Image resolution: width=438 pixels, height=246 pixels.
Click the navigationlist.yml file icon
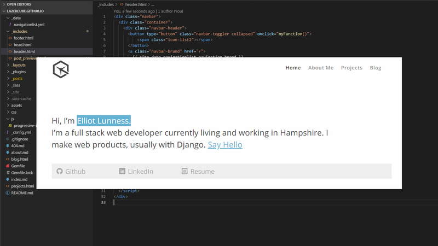10,25
